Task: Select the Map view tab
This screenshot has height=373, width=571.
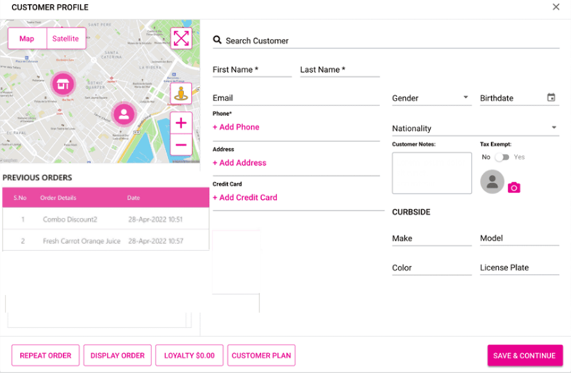Action: (27, 39)
